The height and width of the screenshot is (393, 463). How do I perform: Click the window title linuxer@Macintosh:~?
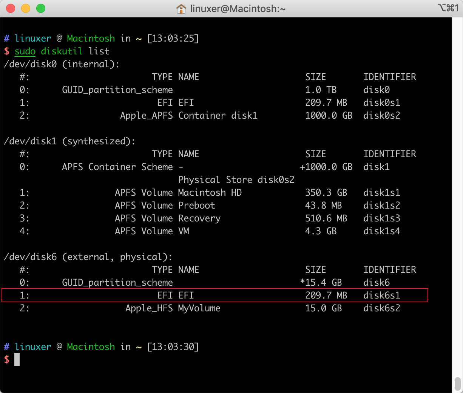tap(238, 9)
